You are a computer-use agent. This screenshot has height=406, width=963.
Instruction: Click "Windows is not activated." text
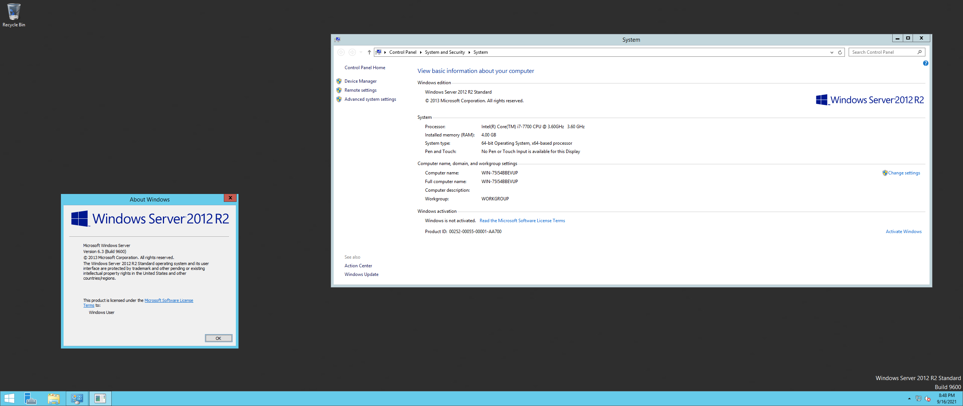coord(450,221)
